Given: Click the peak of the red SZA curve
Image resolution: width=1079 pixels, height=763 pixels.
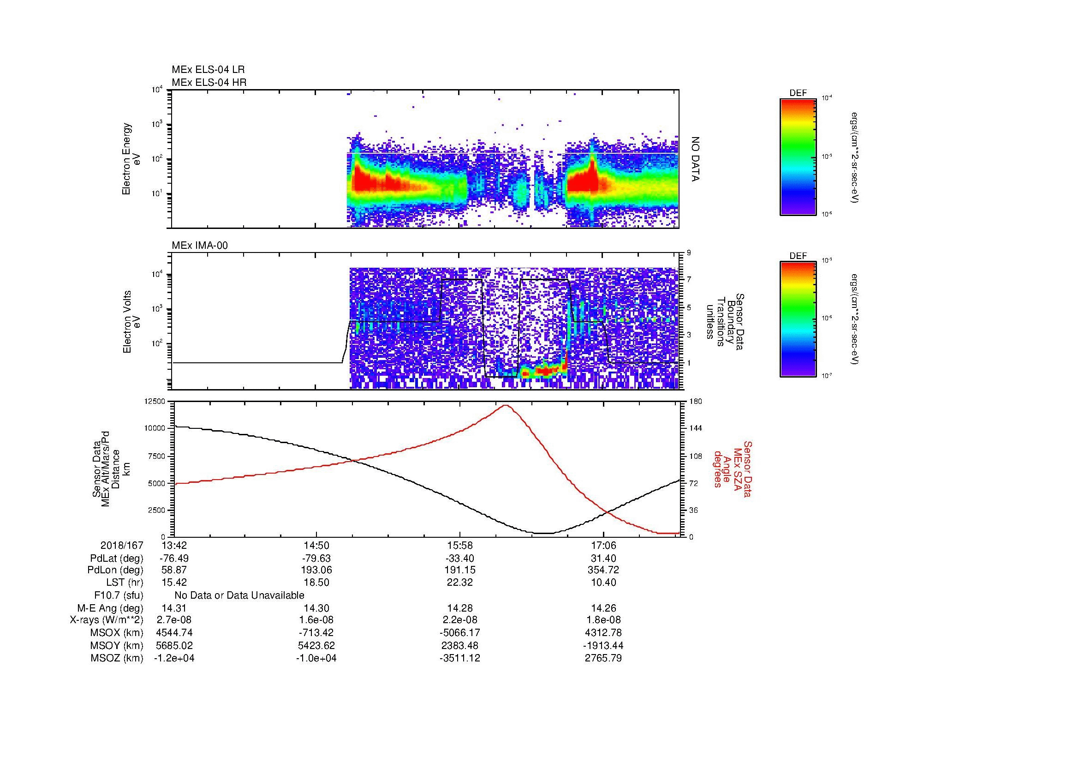Looking at the screenshot, I should tap(506, 405).
